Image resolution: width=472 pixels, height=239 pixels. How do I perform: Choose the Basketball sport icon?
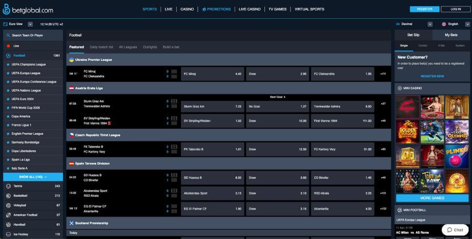pos(8,195)
